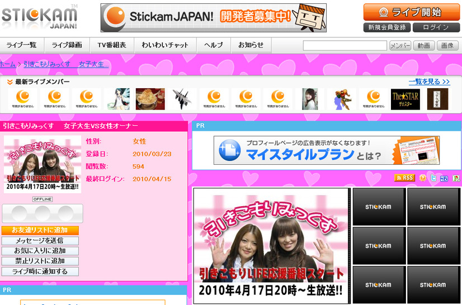This screenshot has width=462, height=305.
Task: Click the green bookmark icon beside B!
Action: point(455,178)
